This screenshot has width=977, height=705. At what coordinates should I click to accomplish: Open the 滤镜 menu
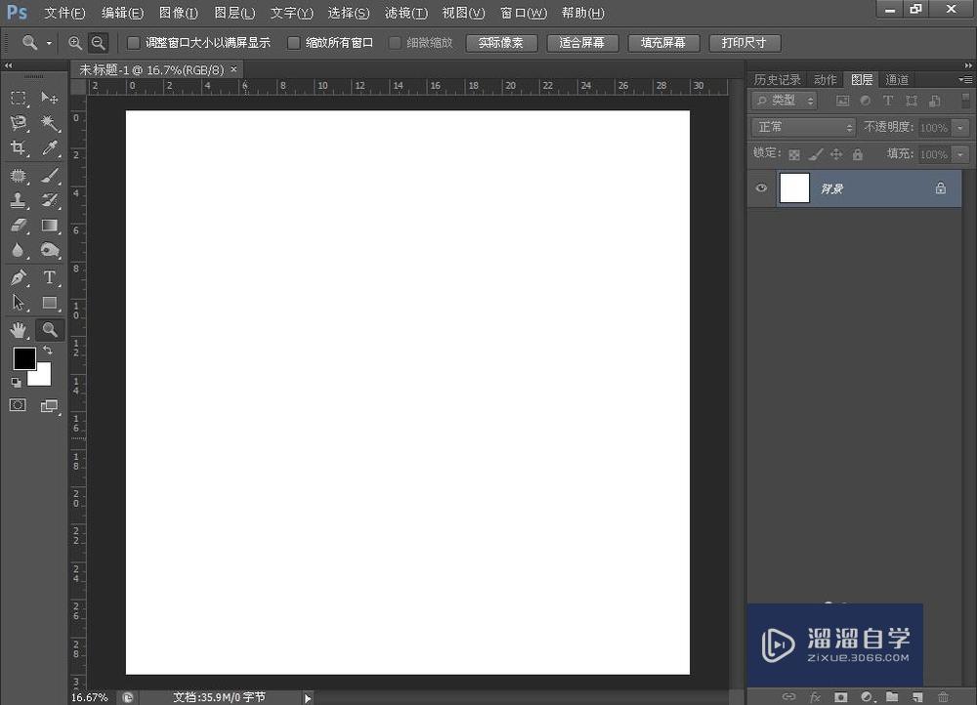click(x=405, y=13)
